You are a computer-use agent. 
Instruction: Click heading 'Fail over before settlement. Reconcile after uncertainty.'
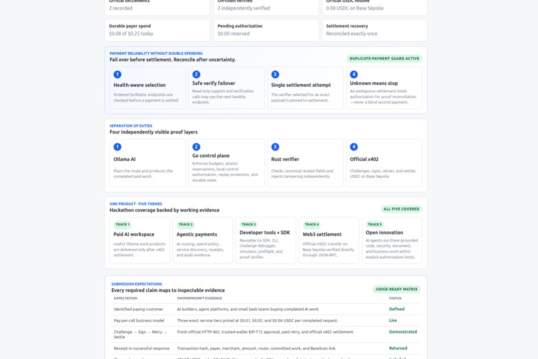173,59
